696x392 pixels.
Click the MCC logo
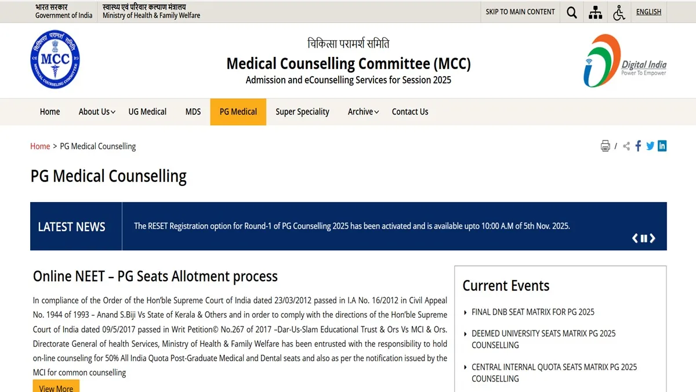click(55, 60)
